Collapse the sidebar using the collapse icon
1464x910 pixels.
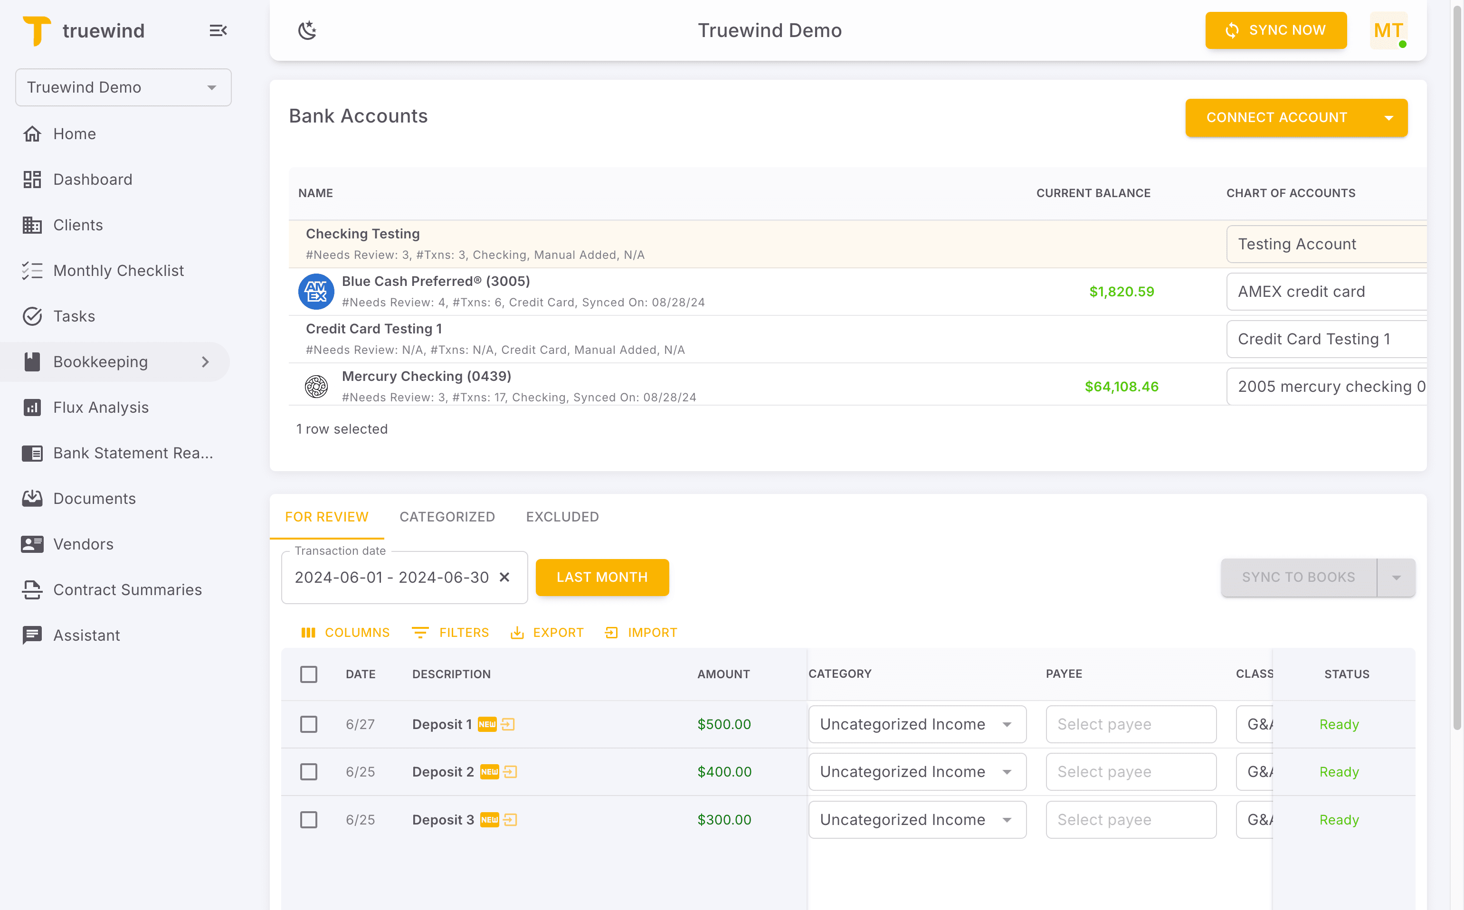click(218, 30)
